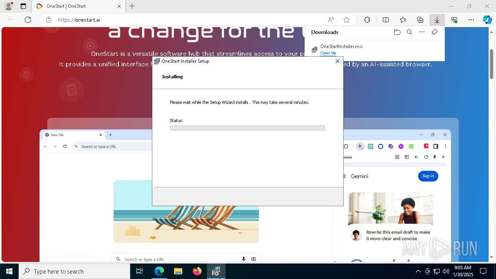Image resolution: width=496 pixels, height=279 pixels.
Task: Open Firefox taskbar icon
Action: pyautogui.click(x=197, y=271)
